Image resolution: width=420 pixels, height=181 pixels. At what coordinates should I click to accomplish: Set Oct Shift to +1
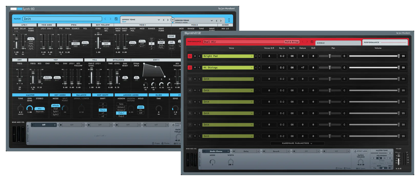coord(103,113)
